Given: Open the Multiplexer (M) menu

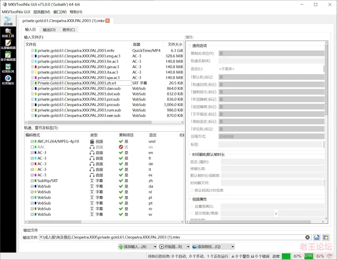Looking at the screenshot, I should [42, 12].
